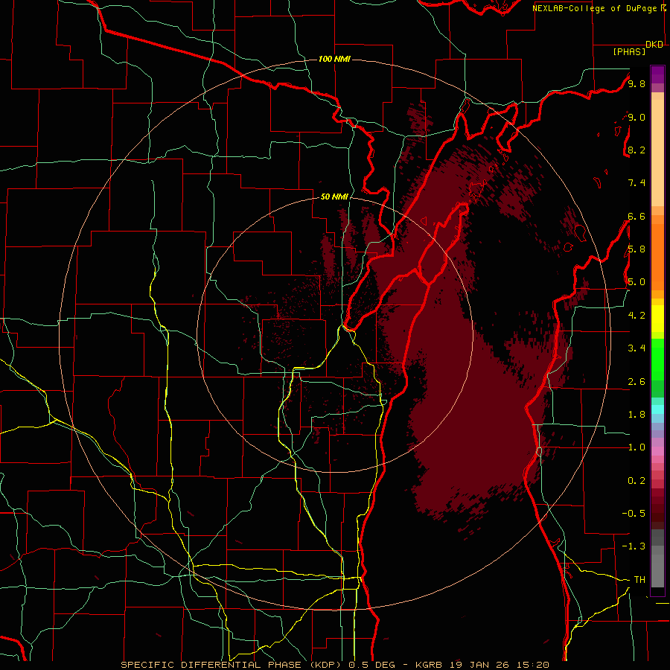Click the DKD label above the color scale
670x670 pixels.
pos(654,45)
